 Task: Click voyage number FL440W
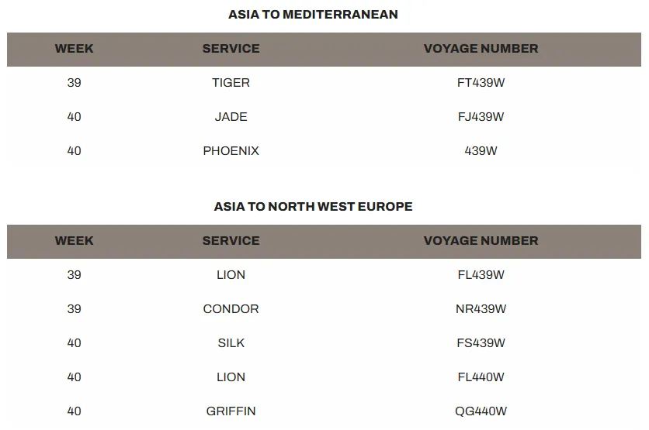(x=481, y=377)
